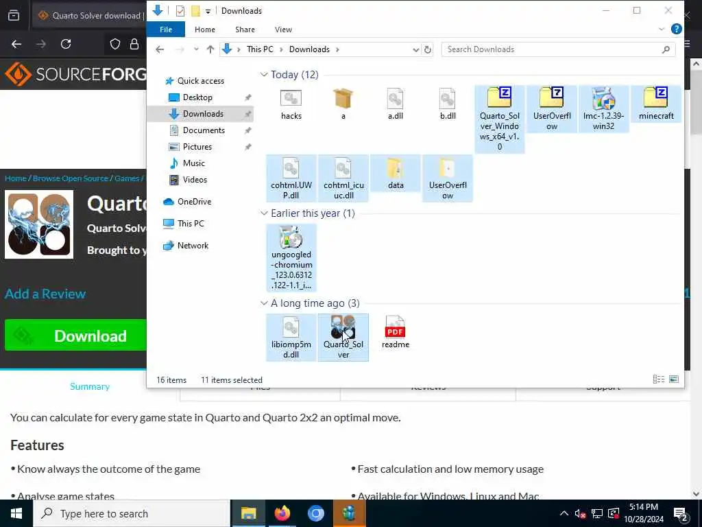This screenshot has height=527, width=702.
Task: Select the Quarto_Solver application file
Action: [x=343, y=338]
